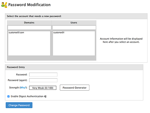Image resolution: width=150 pixels, height=113 pixels.
Task: Select customer01.com in Domains list
Action: (x=16, y=32)
